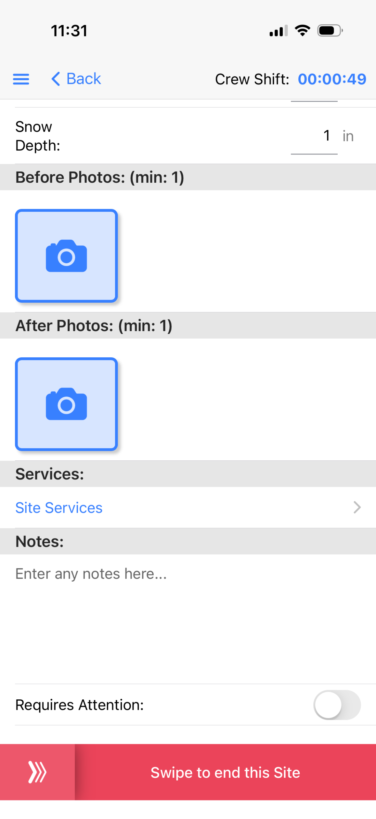Add an After Photos camera picture

click(66, 404)
